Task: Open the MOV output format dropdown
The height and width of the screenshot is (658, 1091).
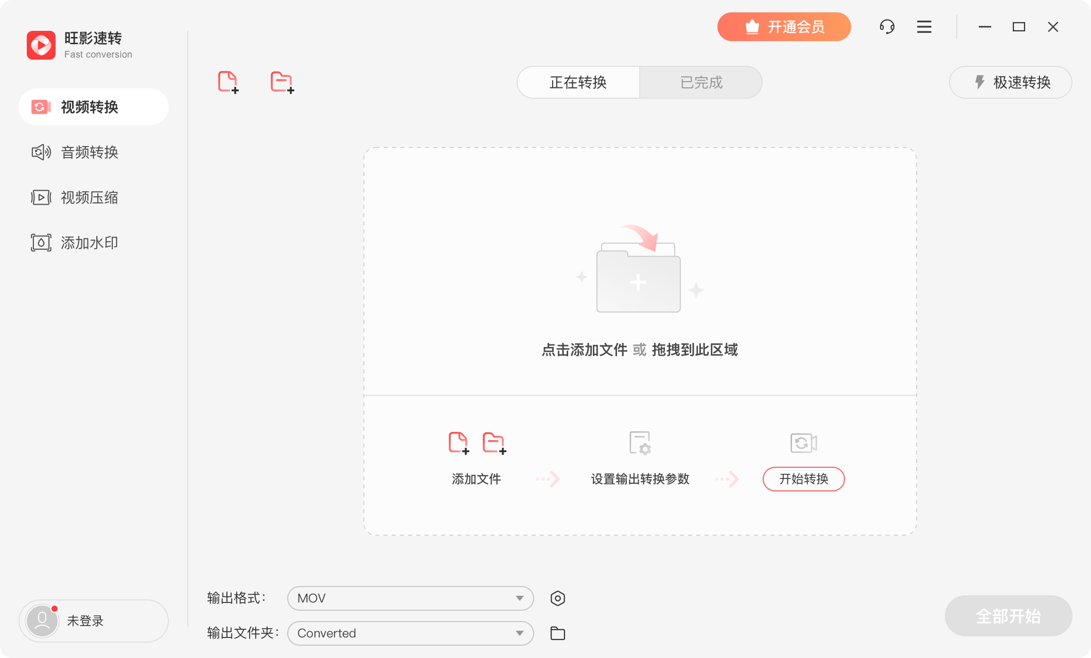Action: click(410, 598)
